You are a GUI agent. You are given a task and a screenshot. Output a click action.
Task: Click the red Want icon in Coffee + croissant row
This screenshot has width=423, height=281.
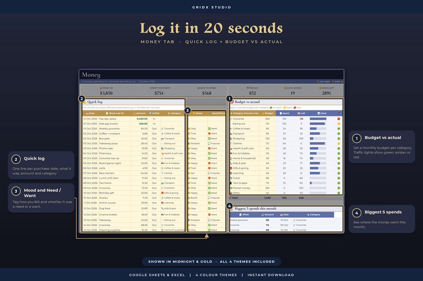point(209,134)
